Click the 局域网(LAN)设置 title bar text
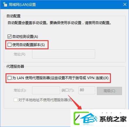The image size is (129, 127). coord(22,4)
